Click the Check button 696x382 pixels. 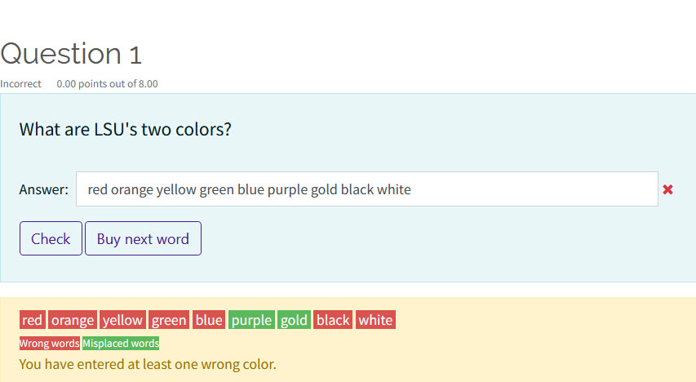tap(51, 238)
